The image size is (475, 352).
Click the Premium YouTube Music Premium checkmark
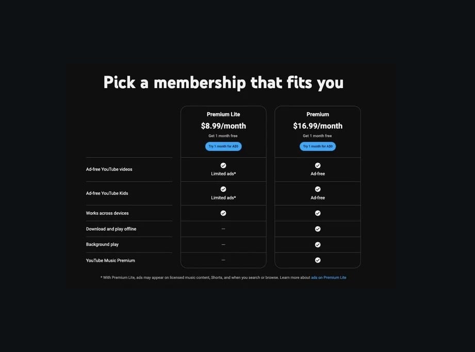coord(318,260)
